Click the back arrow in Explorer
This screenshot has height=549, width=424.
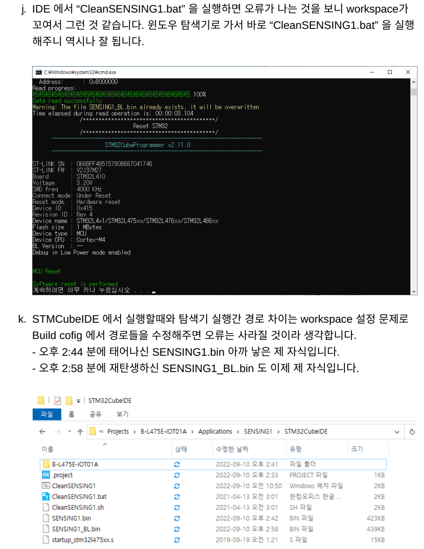tap(43, 432)
